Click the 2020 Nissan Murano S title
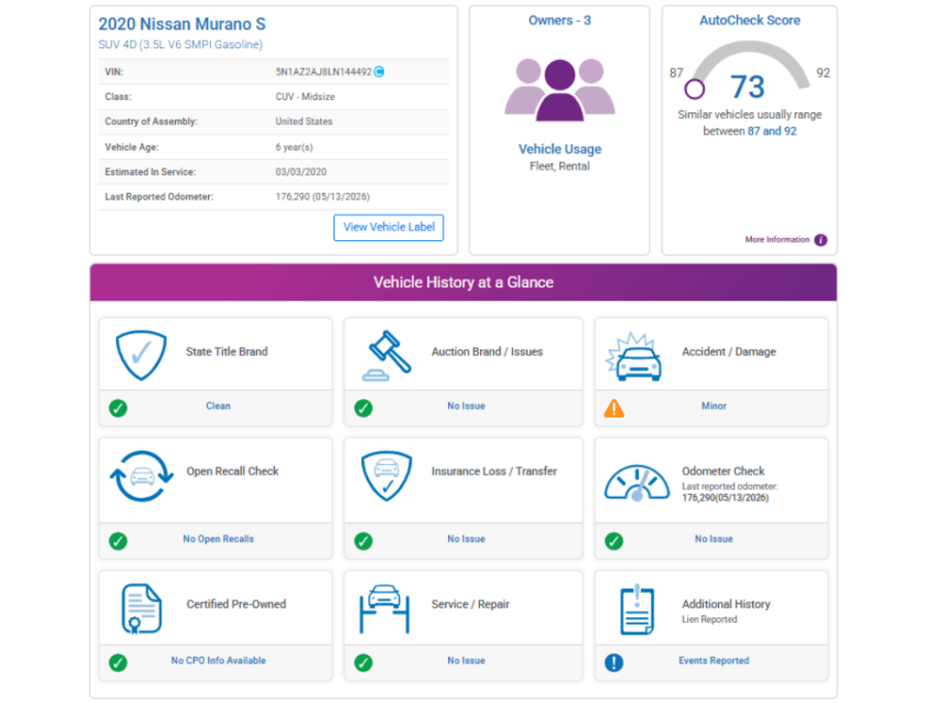This screenshot has width=928, height=703. click(x=181, y=25)
